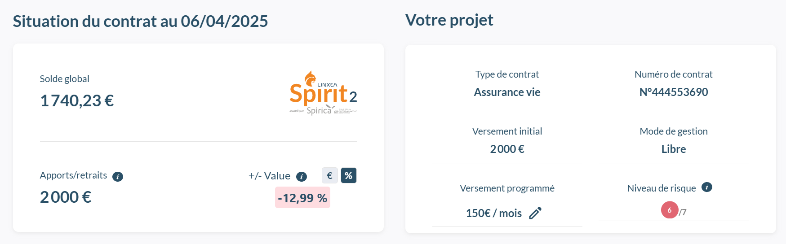
Task: Open the +/- Value info tooltip icon
Action: point(302,177)
